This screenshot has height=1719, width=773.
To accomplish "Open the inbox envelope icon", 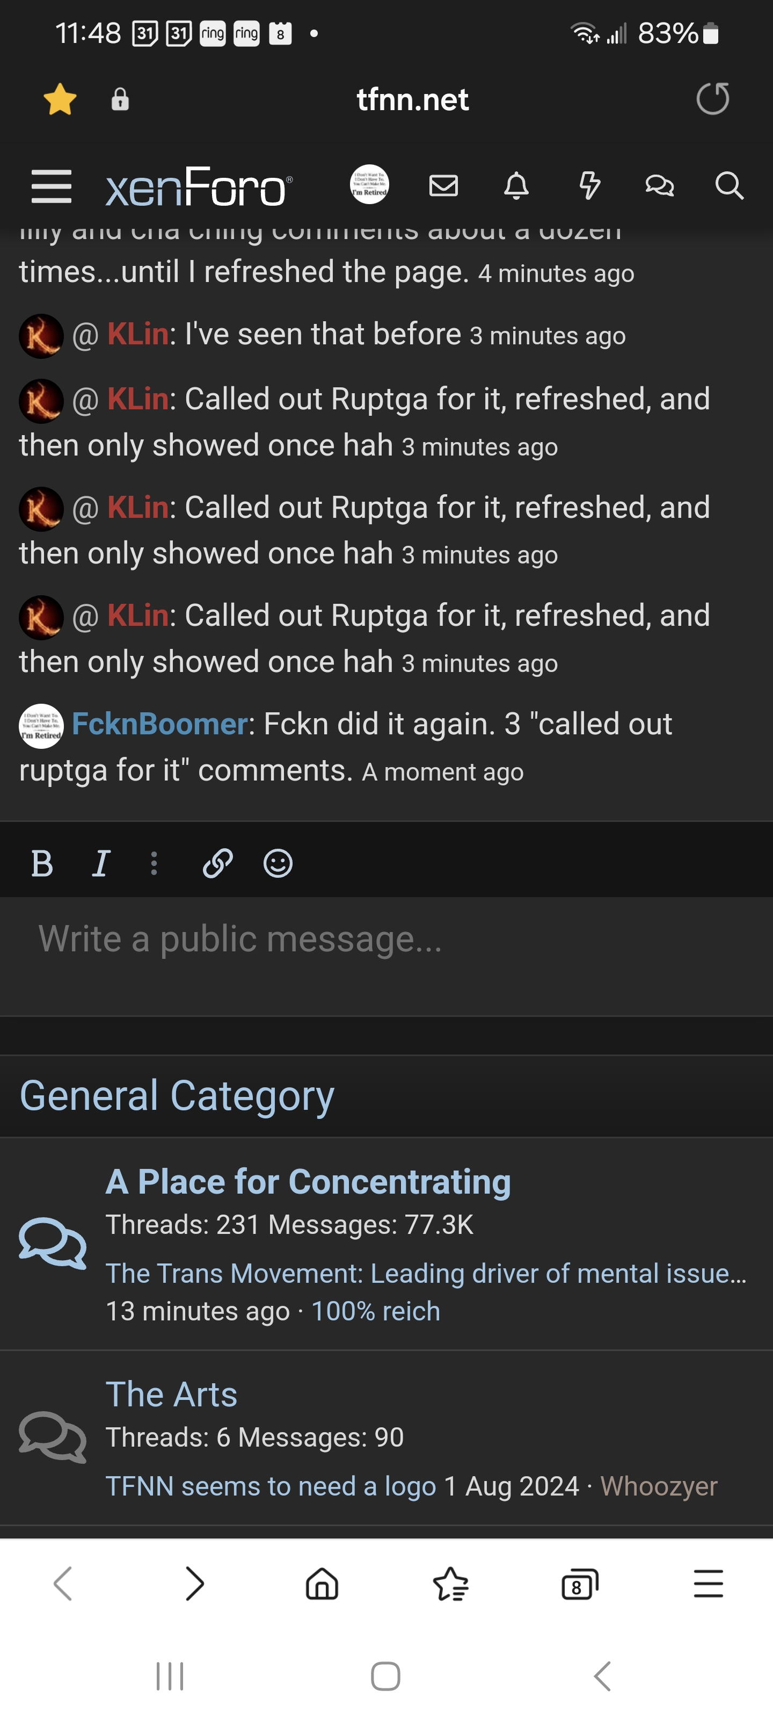I will pyautogui.click(x=443, y=185).
